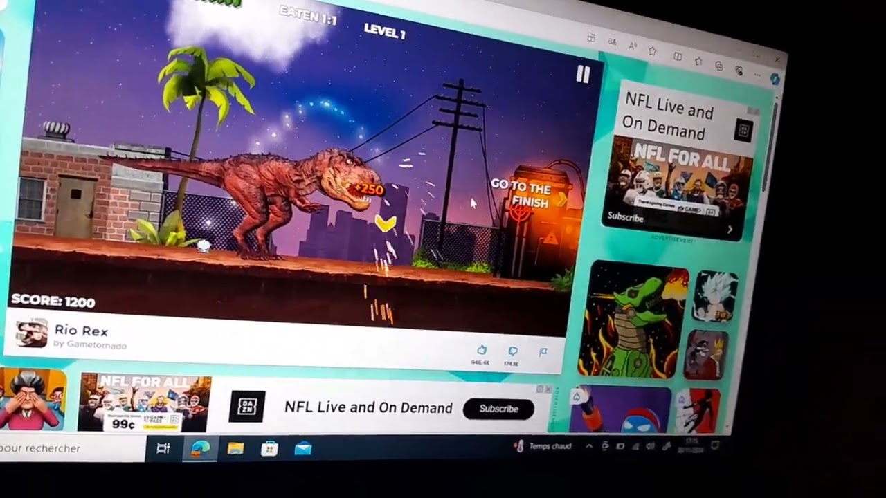Click Subscribe in the sidebar NFL ad
Screen dimensions: 886x498
pyautogui.click(x=625, y=217)
